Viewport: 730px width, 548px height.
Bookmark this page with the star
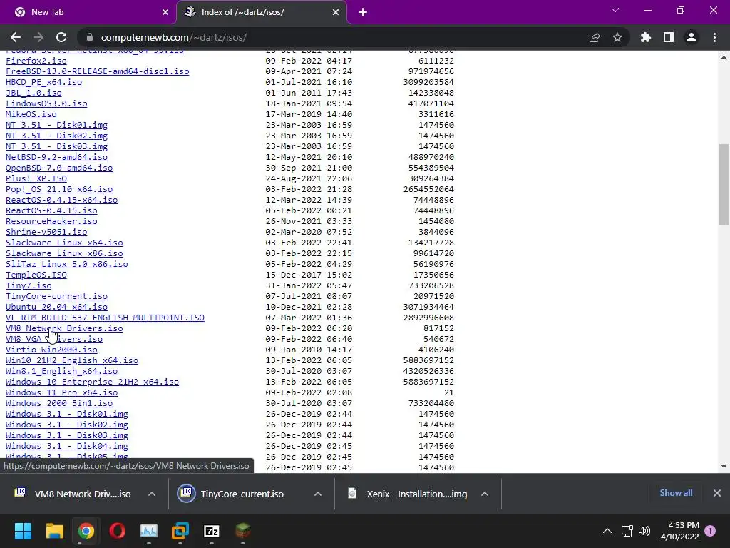pos(617,37)
